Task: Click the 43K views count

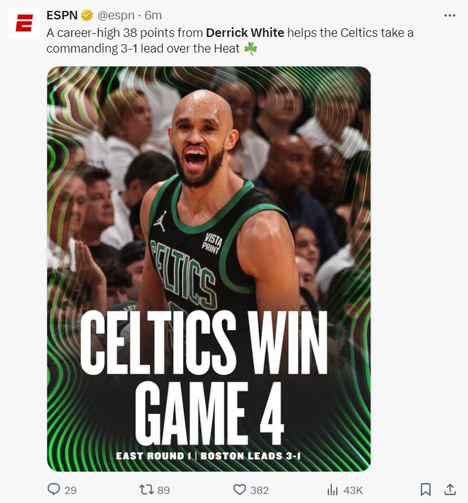Action: coord(353,490)
